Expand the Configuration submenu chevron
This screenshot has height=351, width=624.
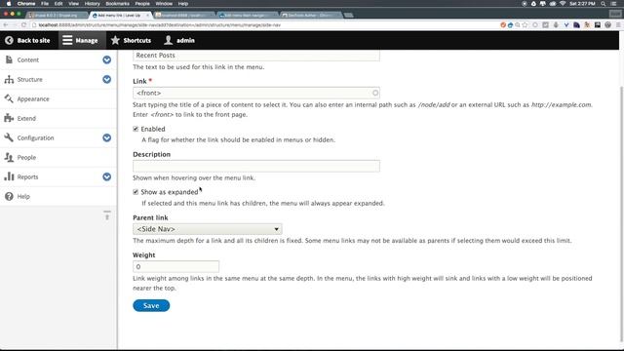click(106, 137)
